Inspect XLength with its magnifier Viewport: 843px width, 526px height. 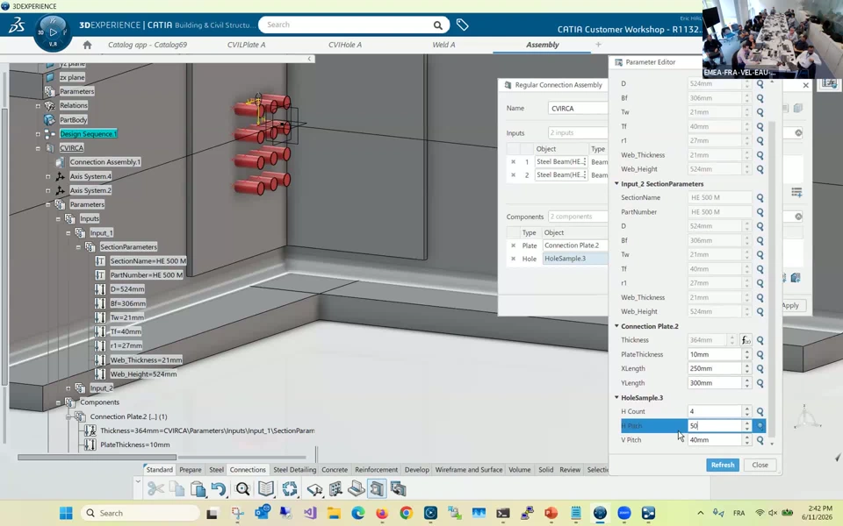tap(760, 369)
